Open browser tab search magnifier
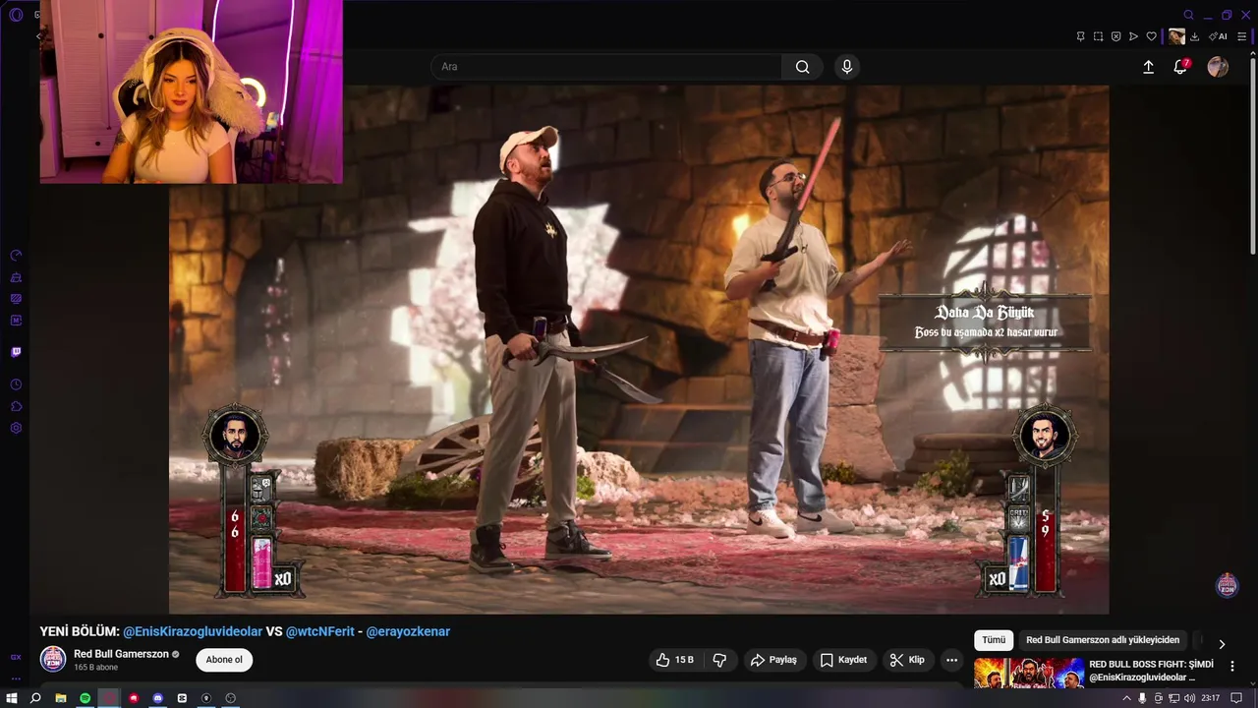Image resolution: width=1258 pixels, height=708 pixels. 1188,15
